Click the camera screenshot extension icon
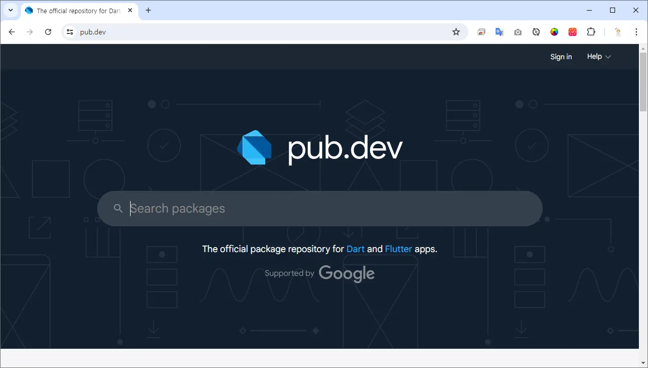This screenshot has height=368, width=648. (518, 32)
